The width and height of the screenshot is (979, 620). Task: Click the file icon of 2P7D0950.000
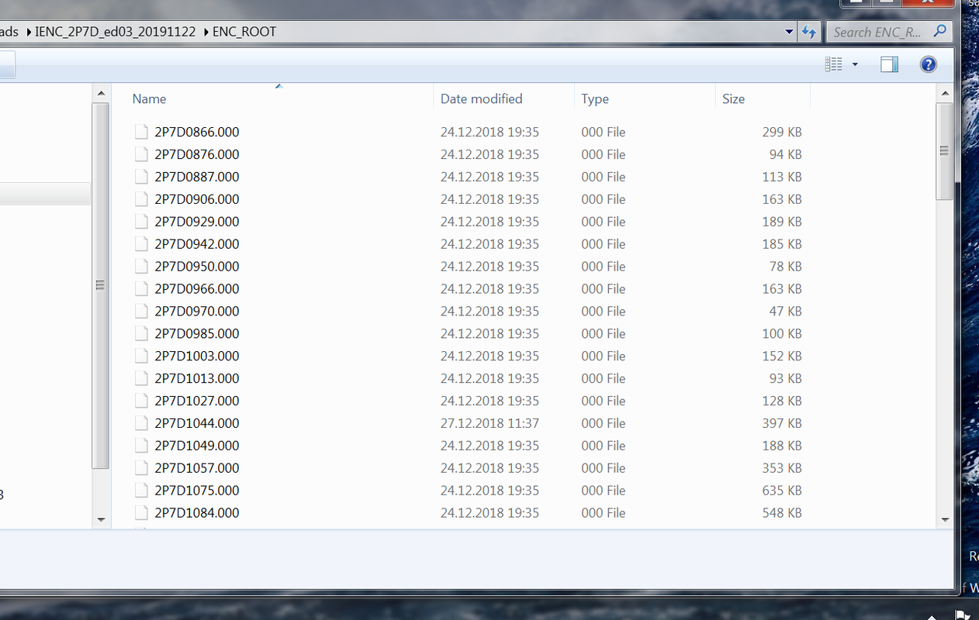click(x=140, y=267)
